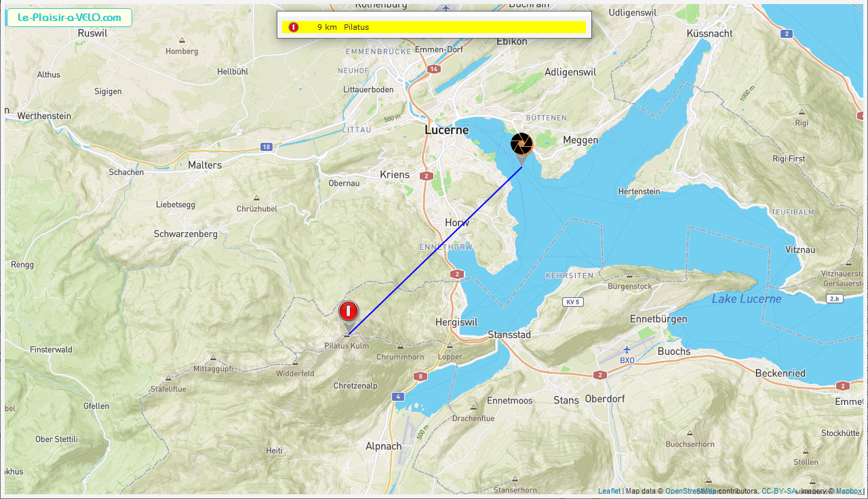This screenshot has height=499, width=868.
Task: Open the Mapbox attribution link
Action: pos(849,492)
